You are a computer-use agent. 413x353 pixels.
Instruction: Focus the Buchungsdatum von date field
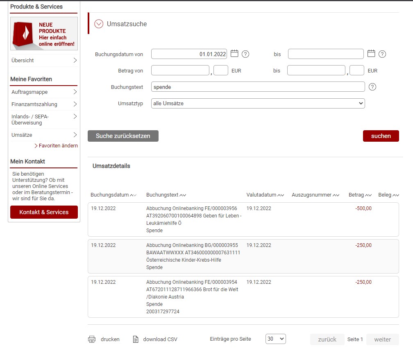click(189, 54)
